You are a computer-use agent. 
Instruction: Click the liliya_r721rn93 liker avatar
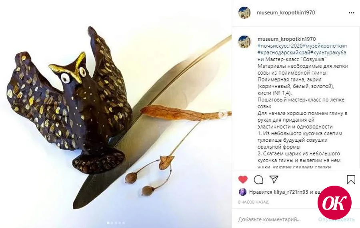pyautogui.click(x=243, y=192)
